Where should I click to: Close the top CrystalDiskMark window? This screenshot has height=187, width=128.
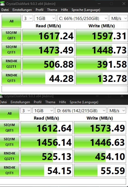pyautogui.click(x=124, y=4)
